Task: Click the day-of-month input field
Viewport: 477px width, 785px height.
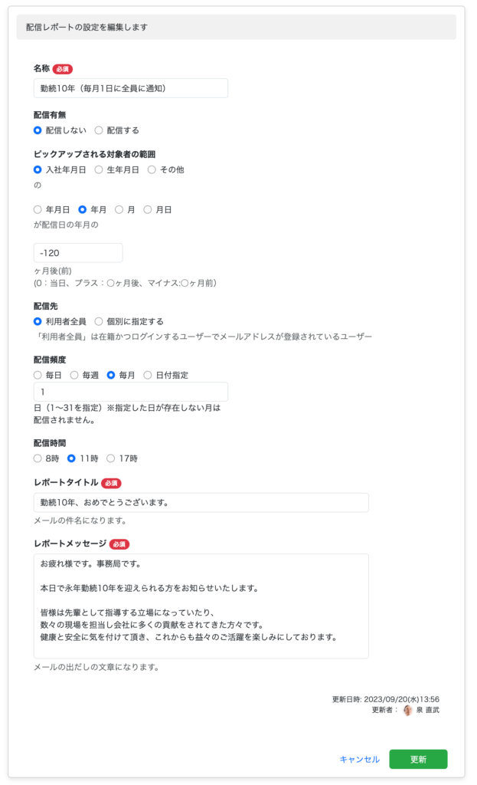Action: (x=130, y=392)
